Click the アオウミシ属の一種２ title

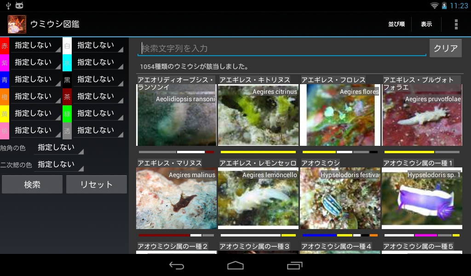point(172,246)
